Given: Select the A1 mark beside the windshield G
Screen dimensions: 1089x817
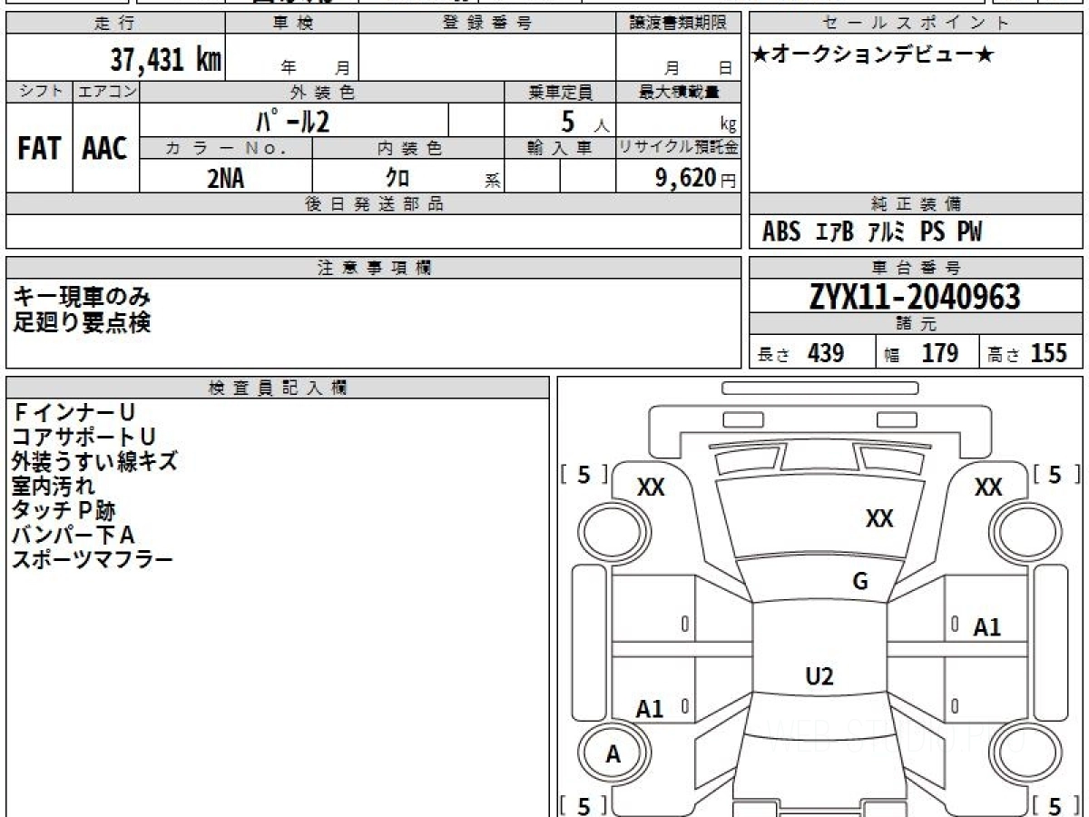Looking at the screenshot, I should tap(987, 626).
